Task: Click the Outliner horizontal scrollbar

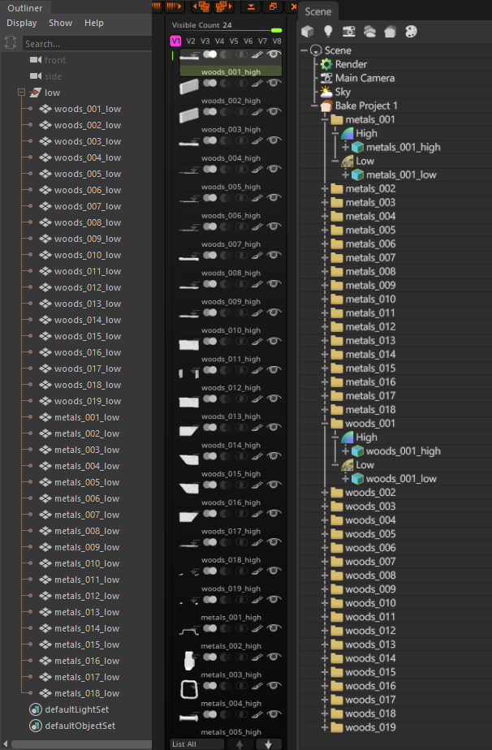Action: click(81, 745)
